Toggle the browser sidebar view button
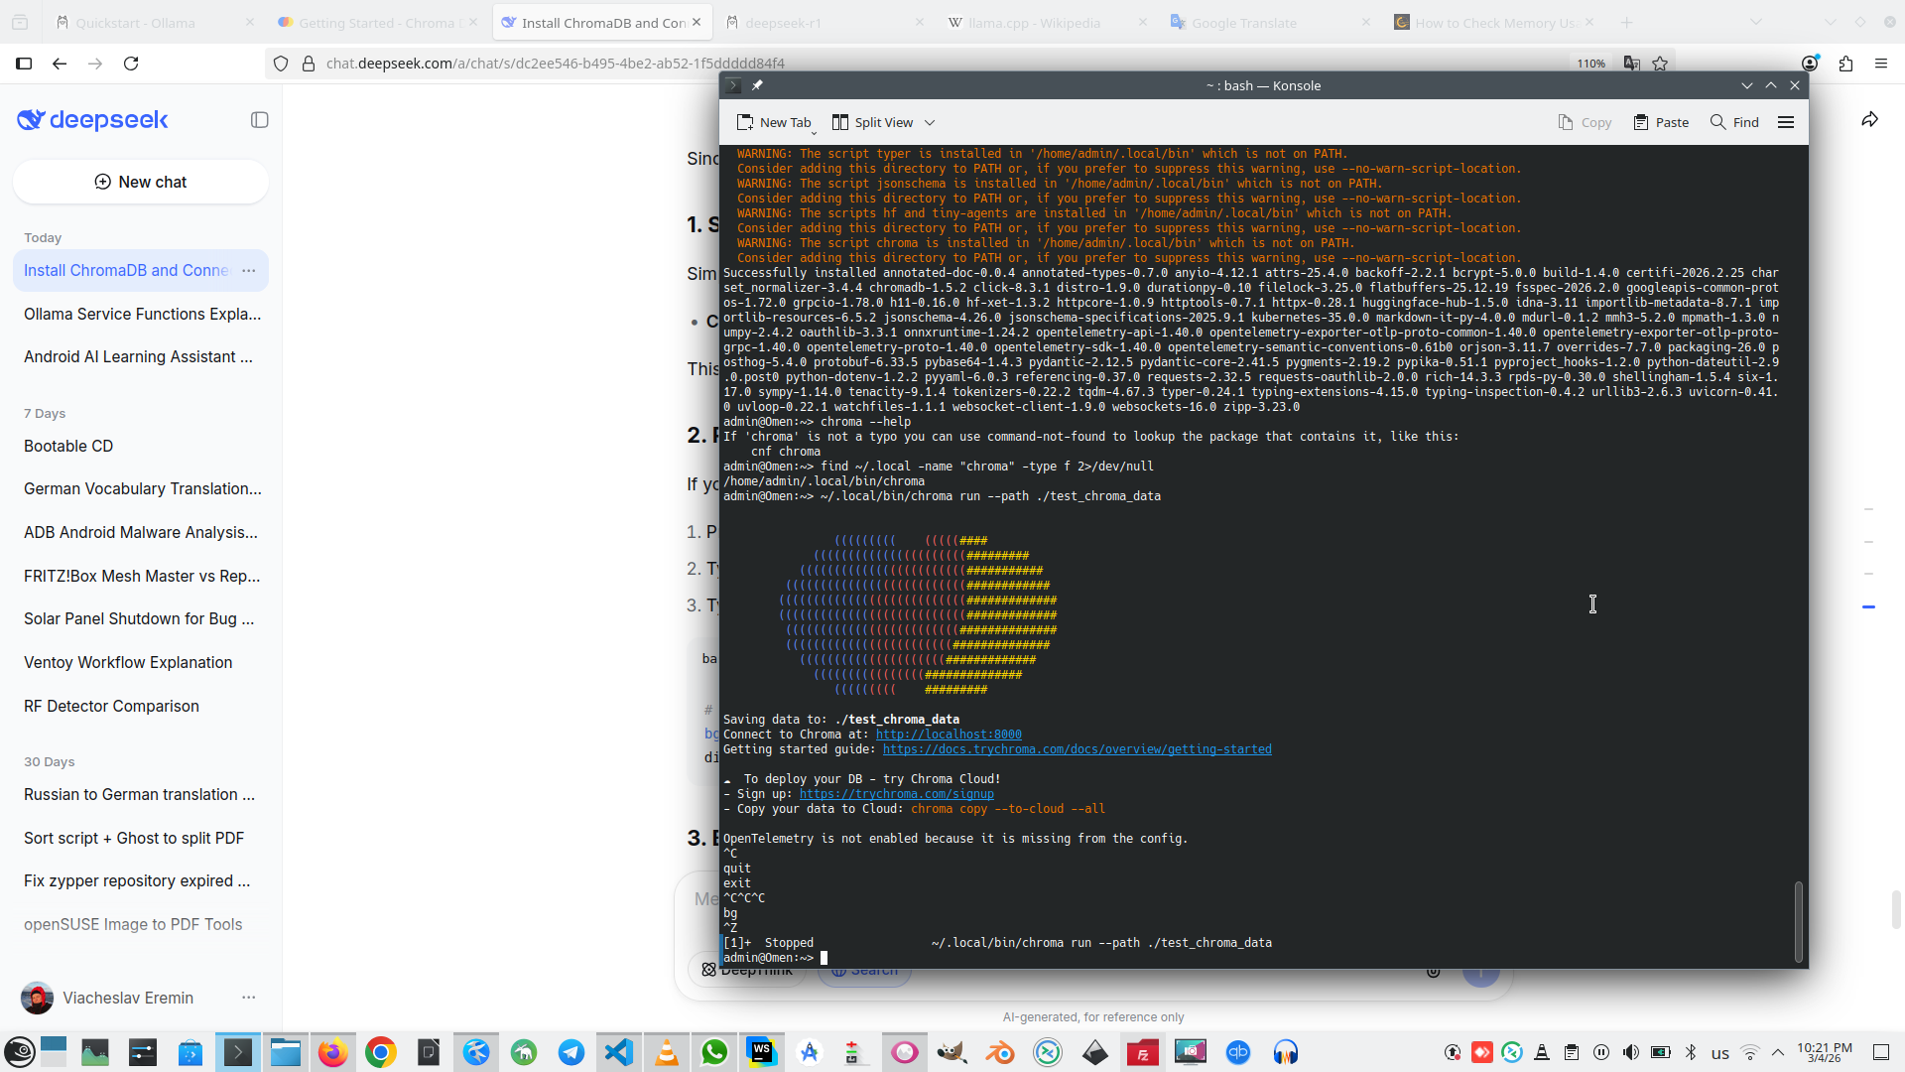Image resolution: width=1905 pixels, height=1072 pixels. (24, 64)
